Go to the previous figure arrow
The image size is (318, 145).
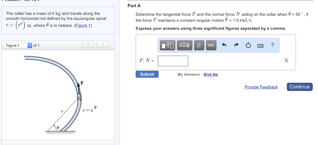(88, 45)
